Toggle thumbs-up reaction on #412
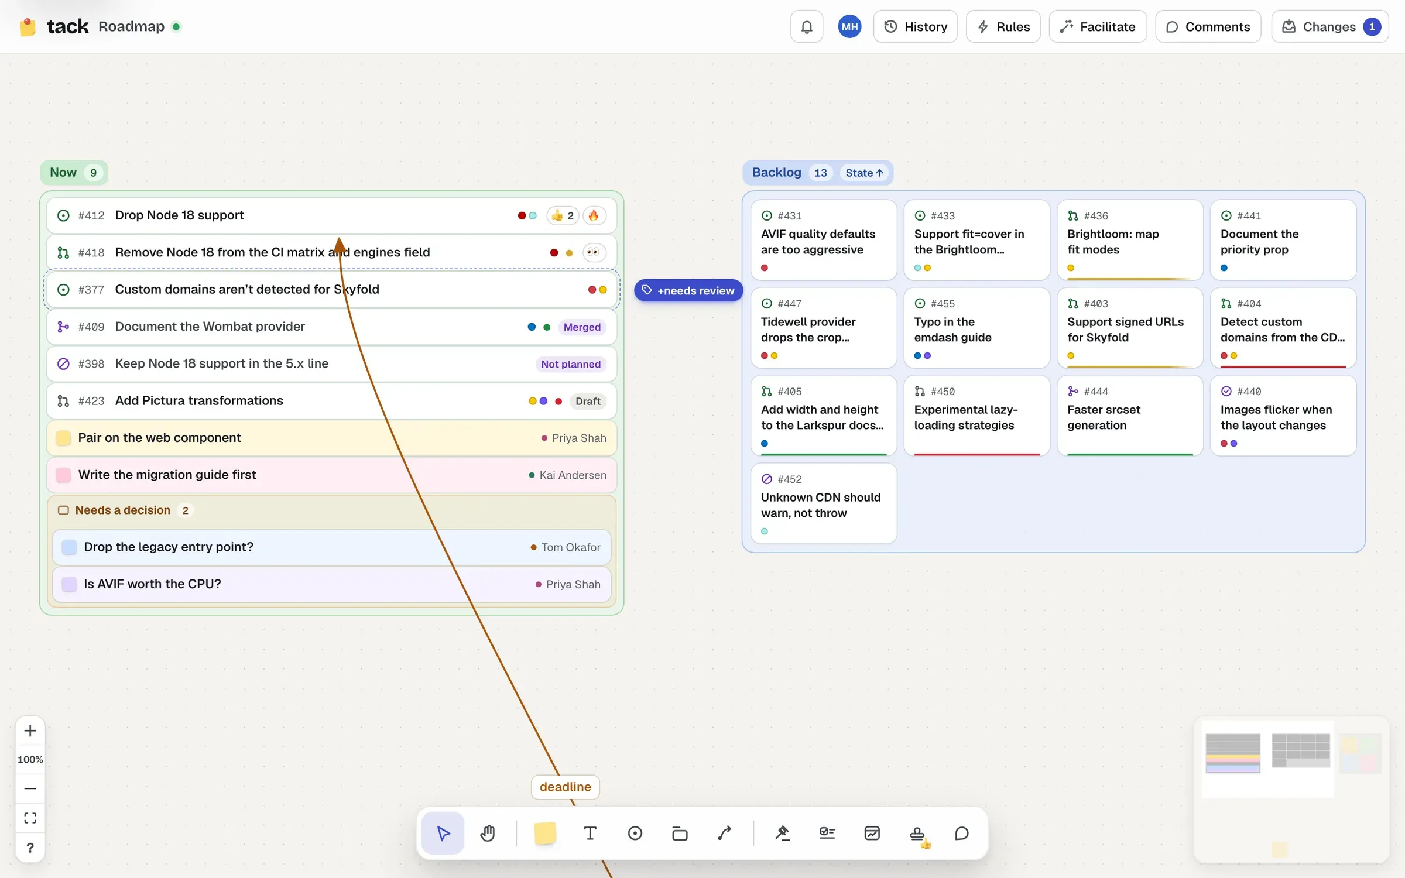Viewport: 1405px width, 878px height. (563, 215)
